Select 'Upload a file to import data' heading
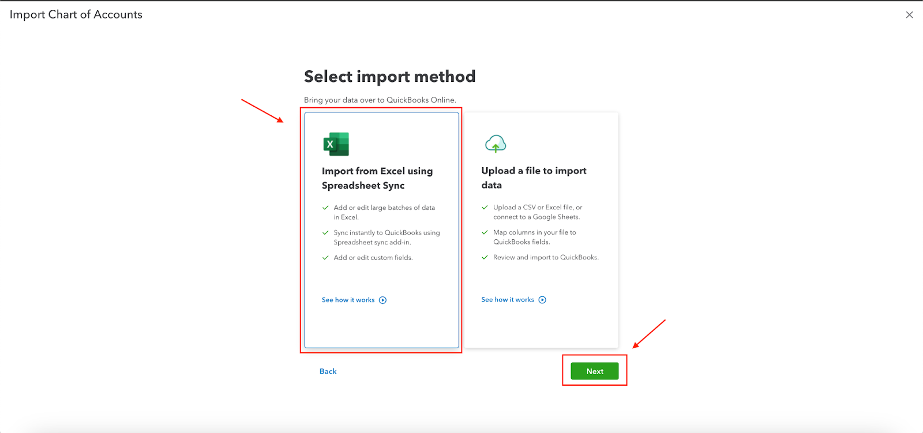 click(x=534, y=178)
